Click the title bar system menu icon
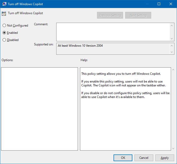The image size is (177, 164). tap(4, 4)
